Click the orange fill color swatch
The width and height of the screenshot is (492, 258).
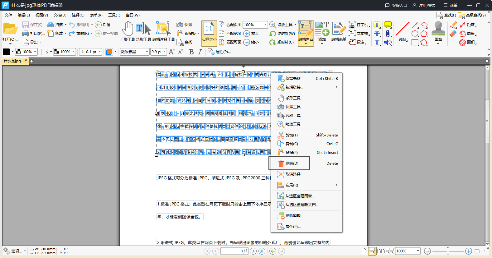(x=109, y=52)
